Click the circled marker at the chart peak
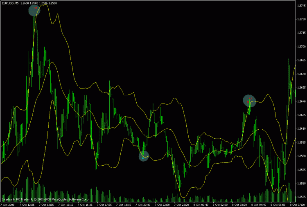Image resolution: width=307 pixels, height=207 pixels. click(34, 10)
